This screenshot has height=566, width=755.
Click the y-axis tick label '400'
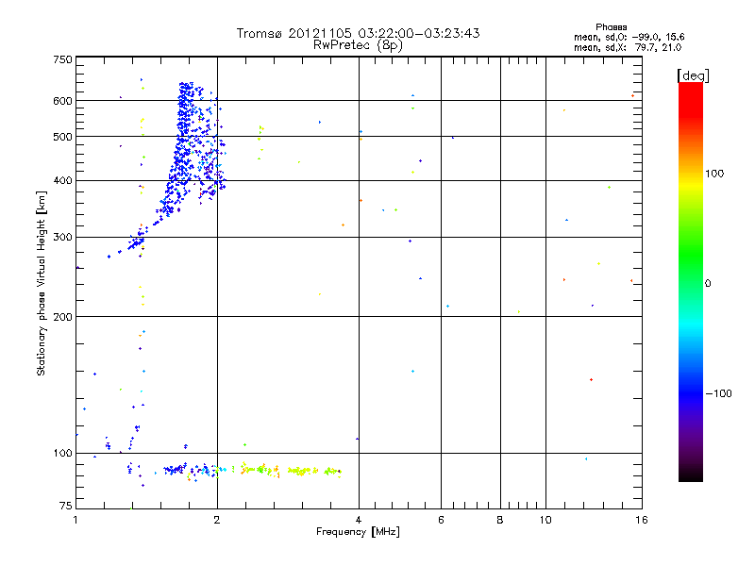(62, 181)
